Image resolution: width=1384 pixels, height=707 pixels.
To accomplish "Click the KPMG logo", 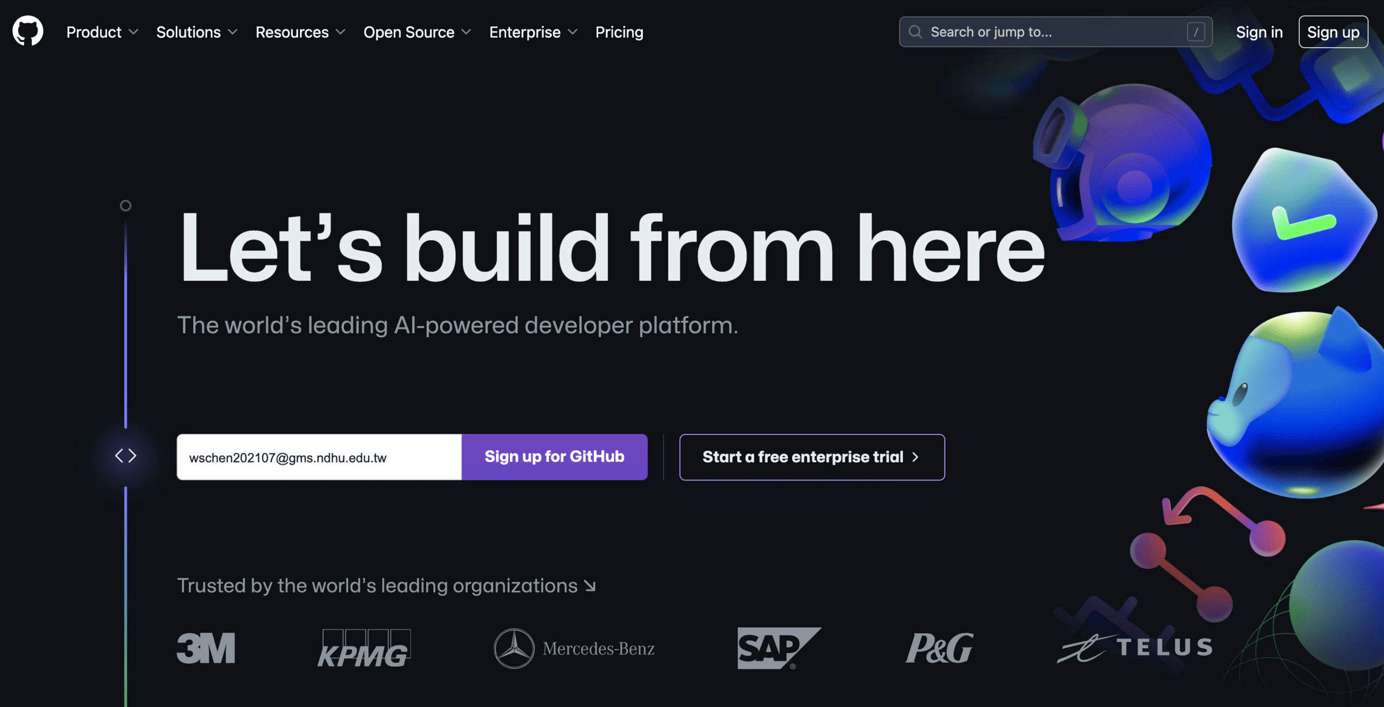I will click(x=364, y=648).
